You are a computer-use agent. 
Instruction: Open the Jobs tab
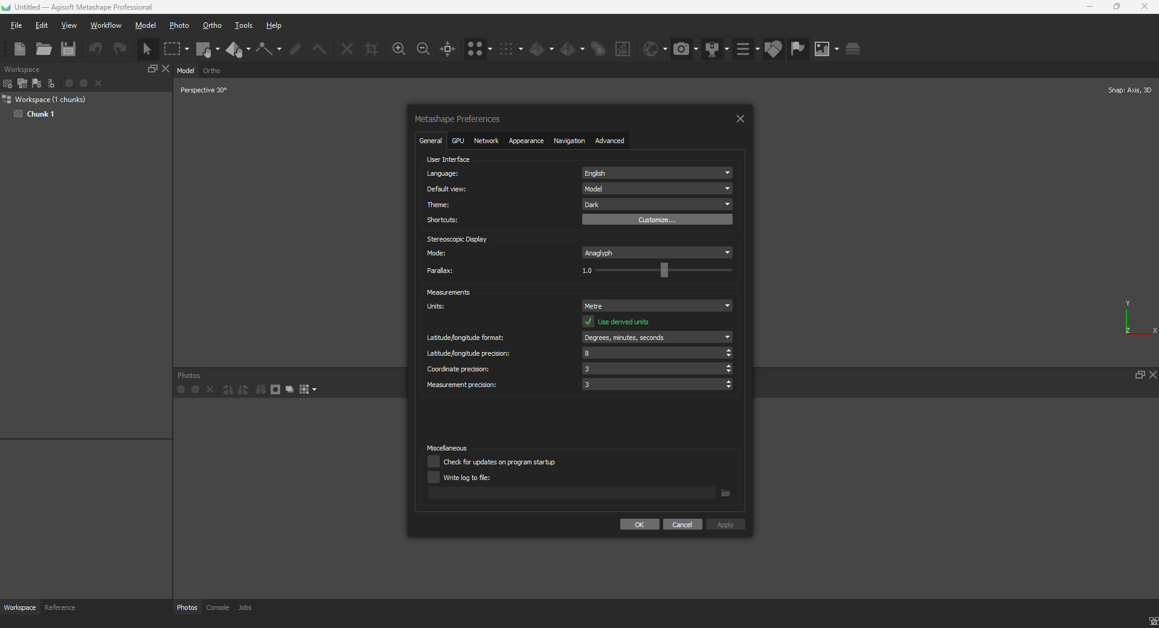[245, 607]
